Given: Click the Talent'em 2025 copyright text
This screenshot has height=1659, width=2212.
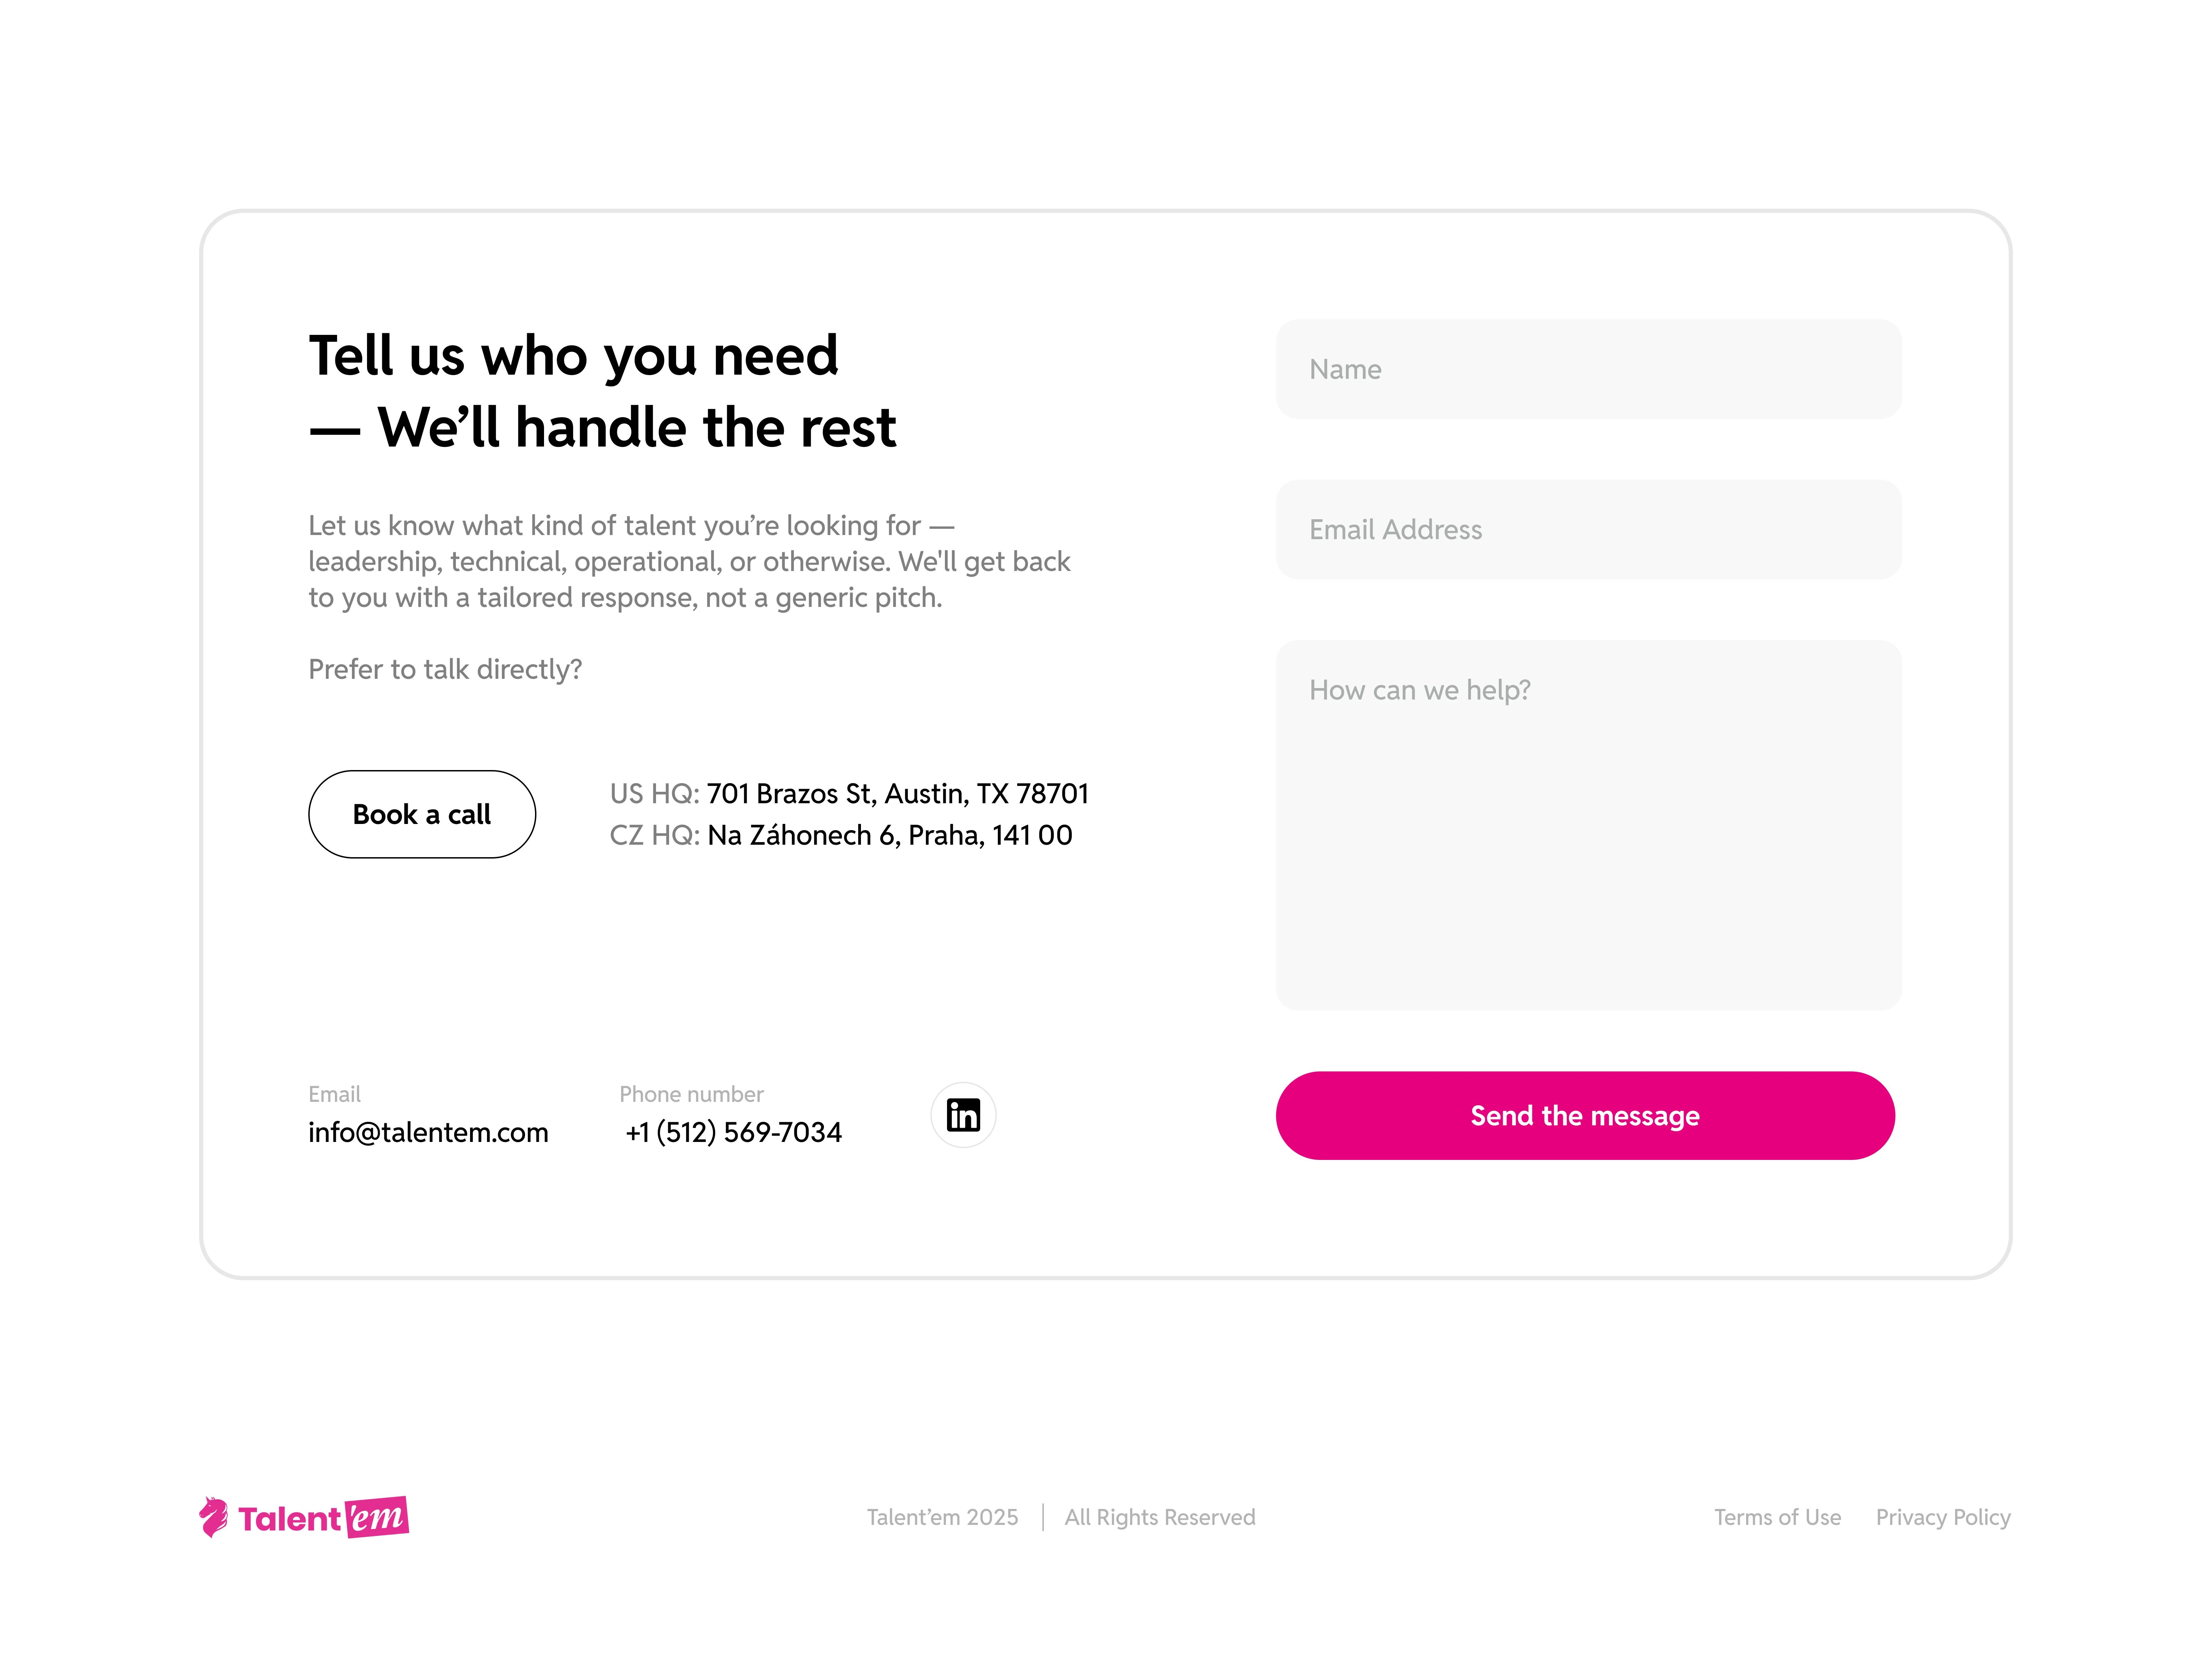Looking at the screenshot, I should pyautogui.click(x=942, y=1517).
